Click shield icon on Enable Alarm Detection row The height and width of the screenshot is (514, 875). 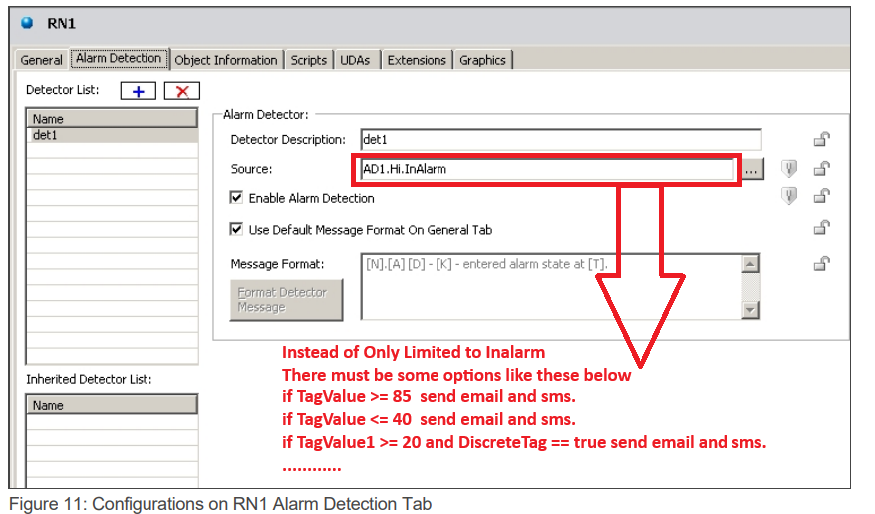click(789, 197)
